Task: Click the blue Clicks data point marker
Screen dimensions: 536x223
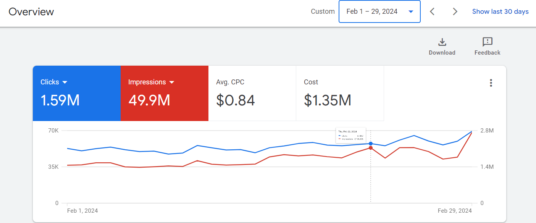Action: coord(371,144)
